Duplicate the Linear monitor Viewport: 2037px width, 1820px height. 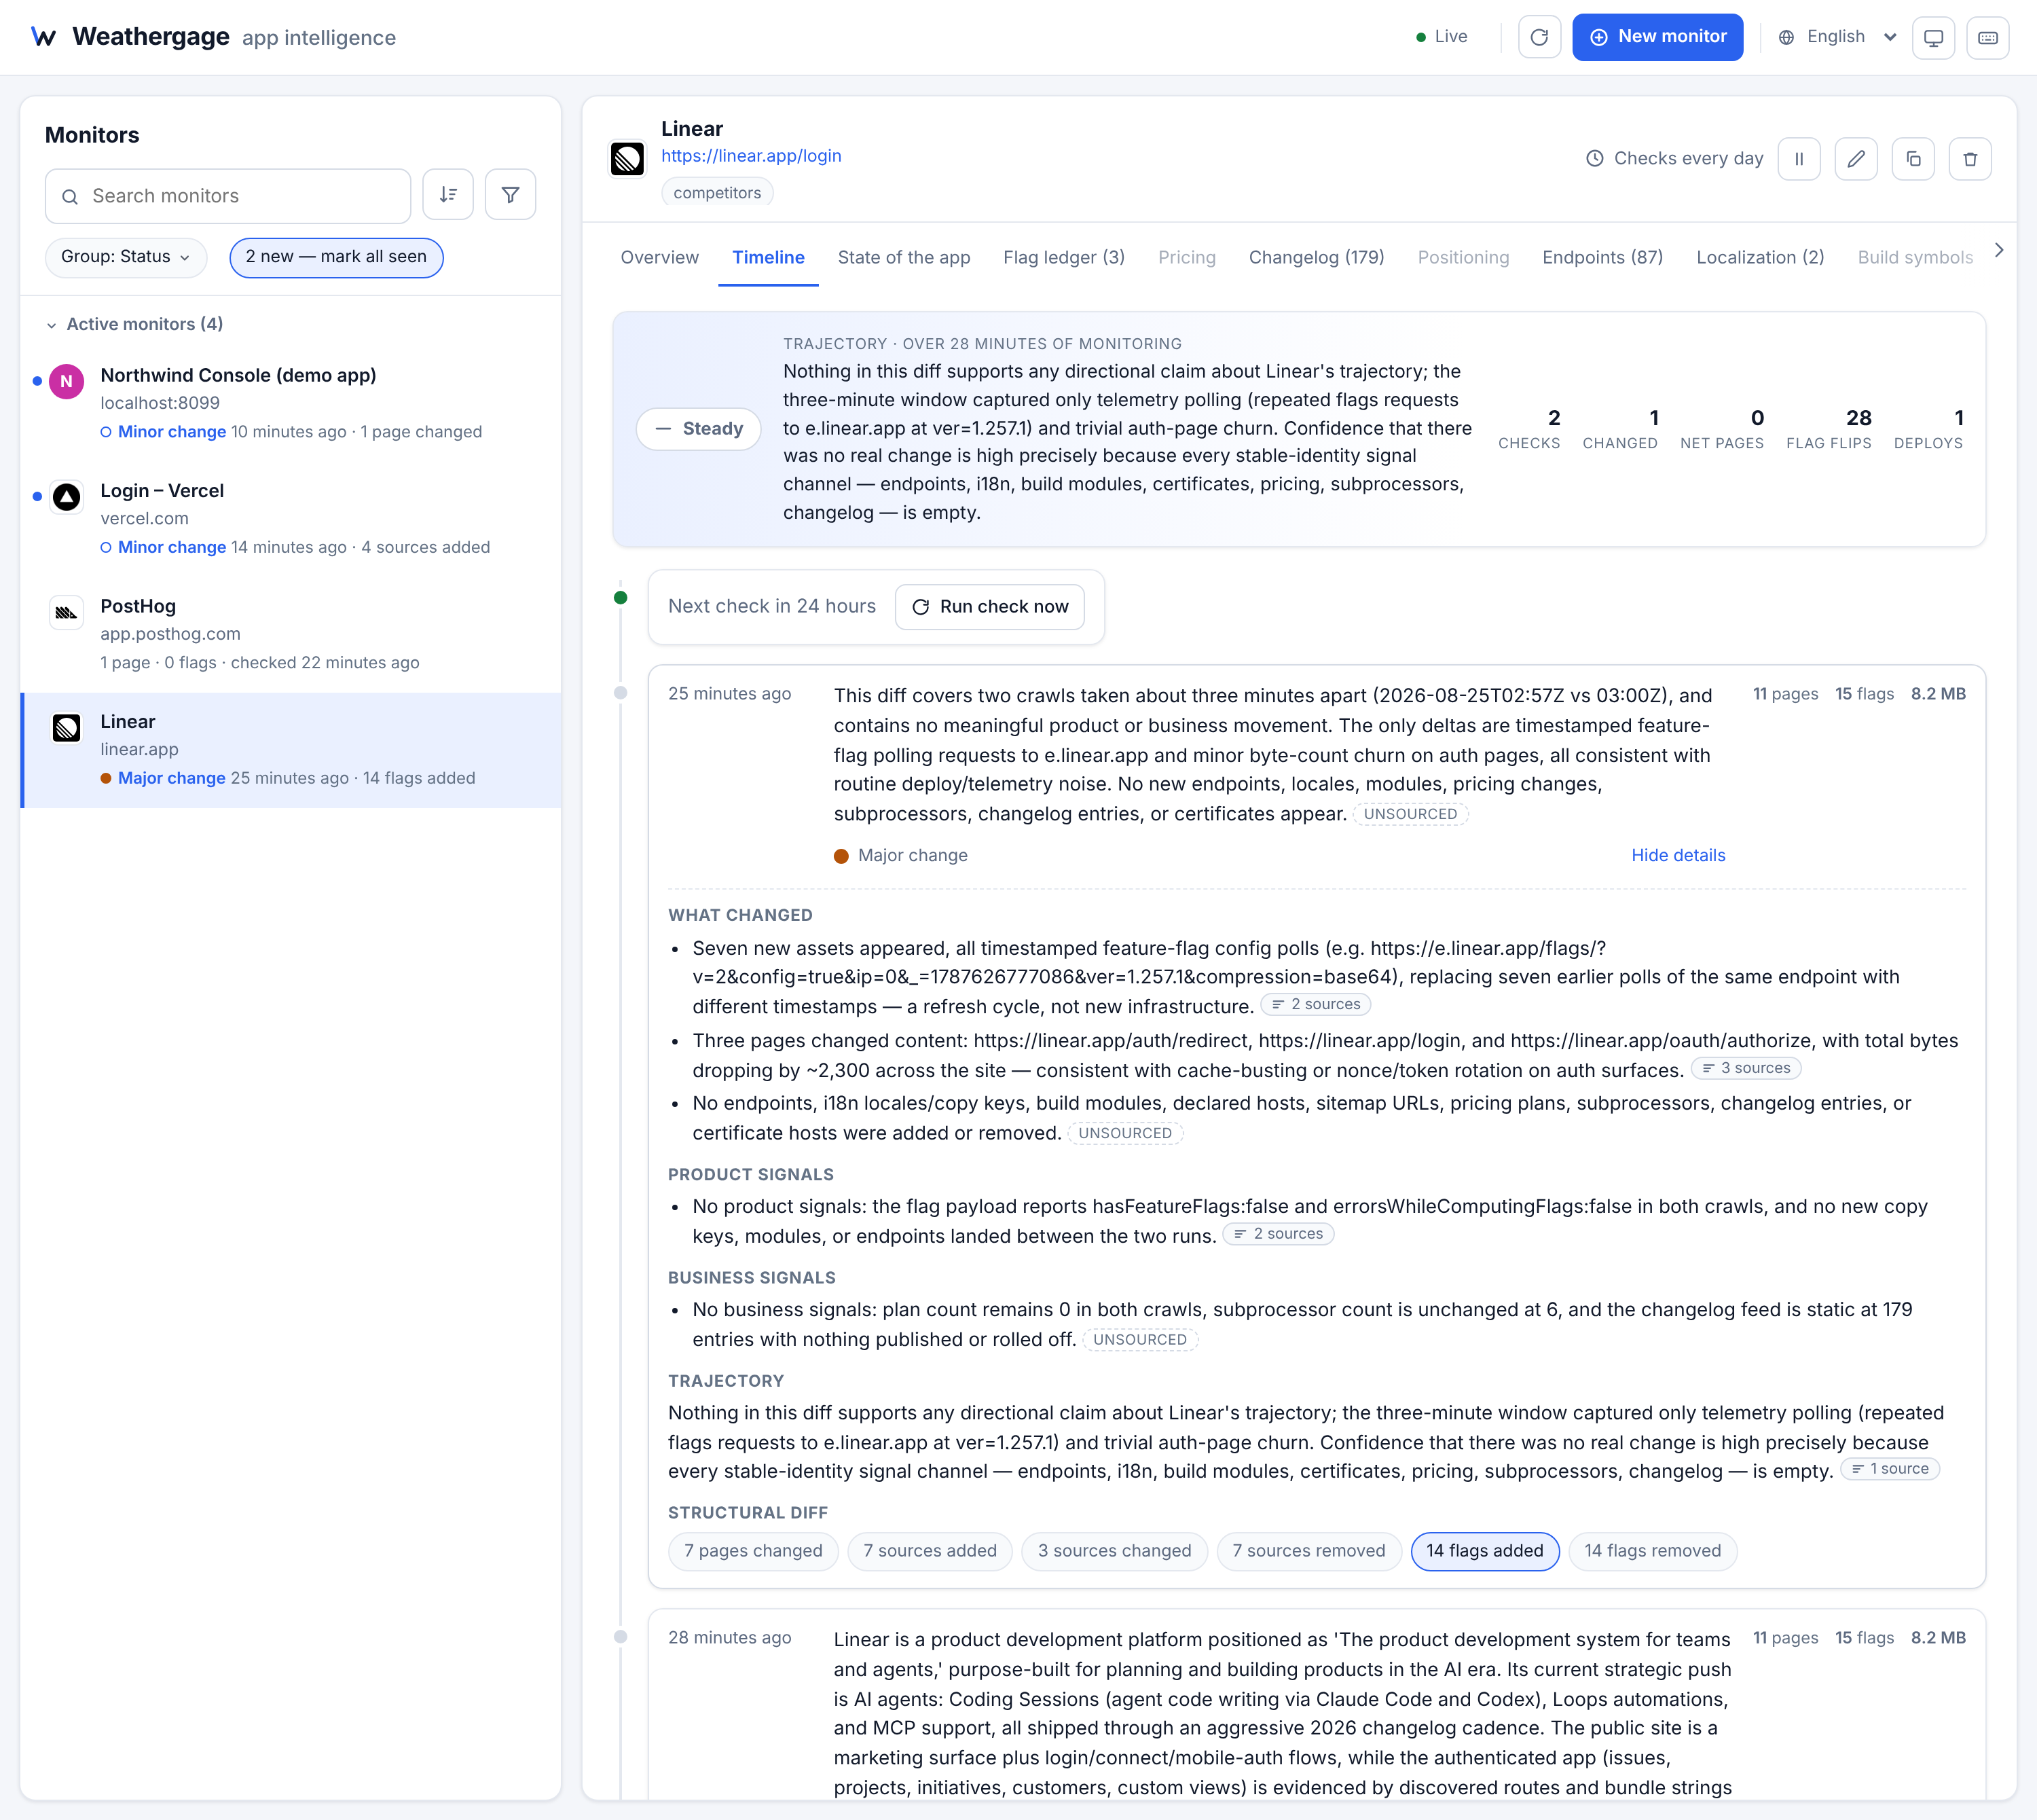point(1912,159)
